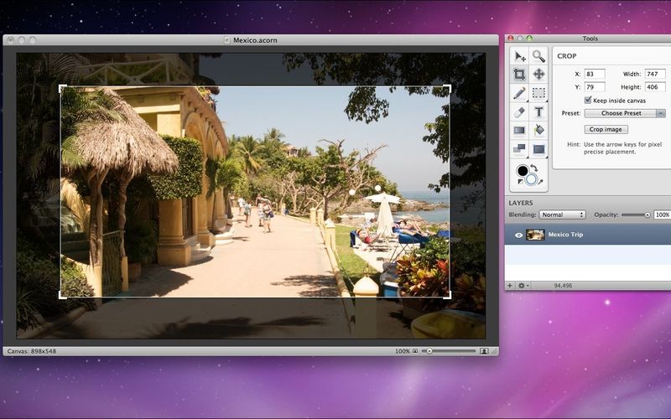Click the Crop image button

606,129
